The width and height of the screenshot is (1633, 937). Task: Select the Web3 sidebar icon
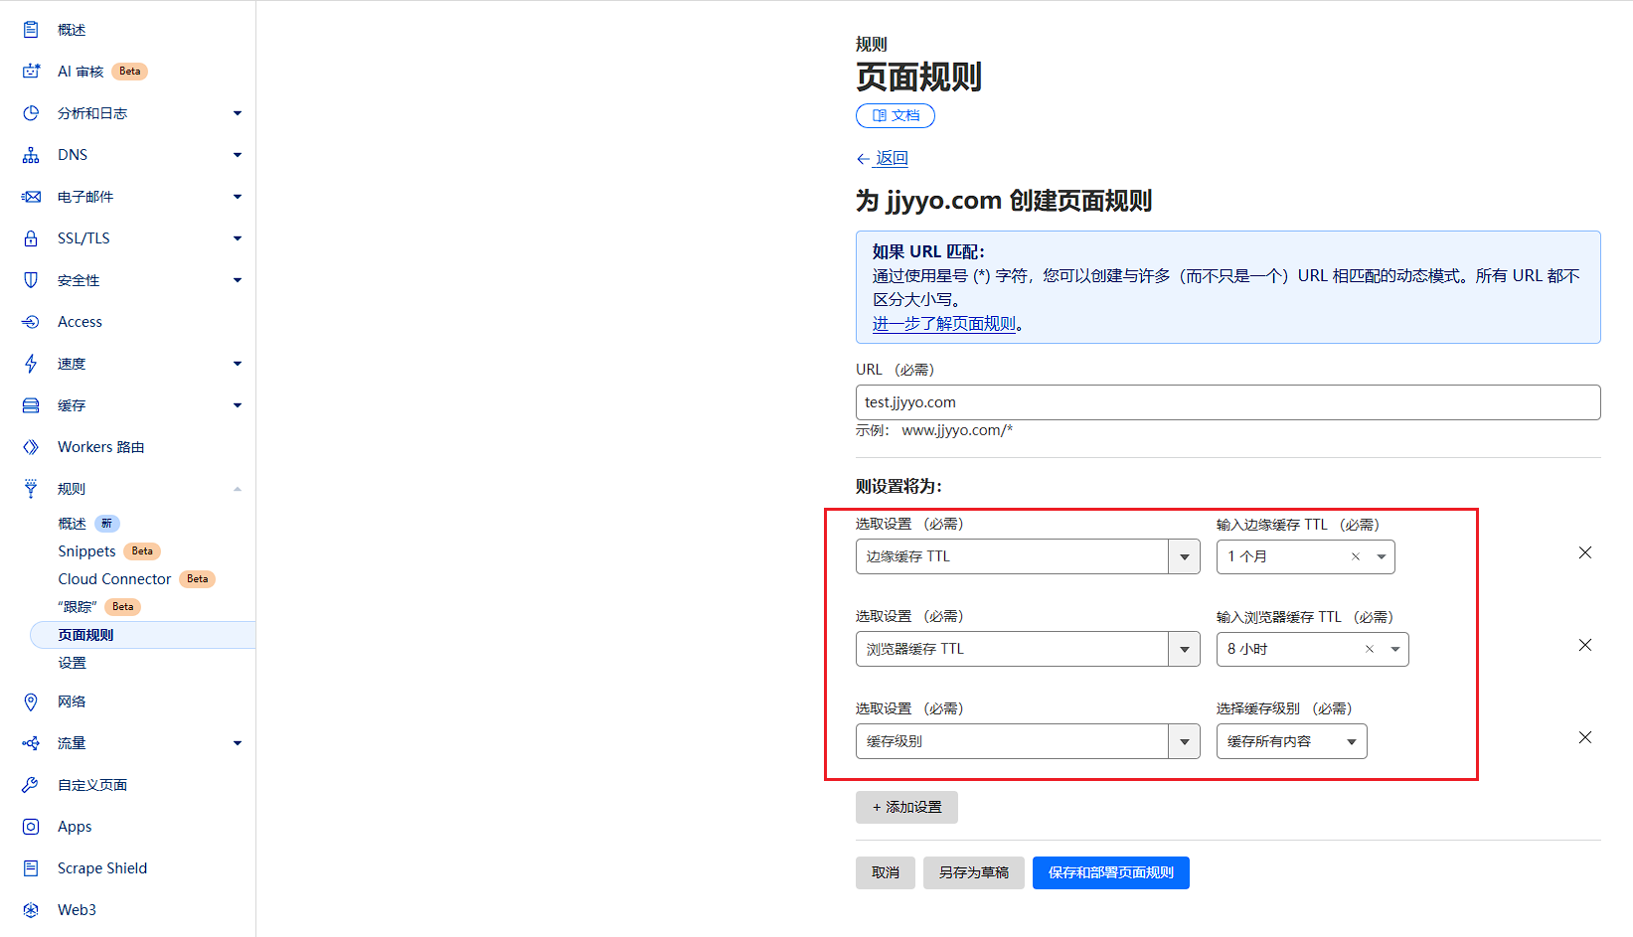click(x=31, y=909)
